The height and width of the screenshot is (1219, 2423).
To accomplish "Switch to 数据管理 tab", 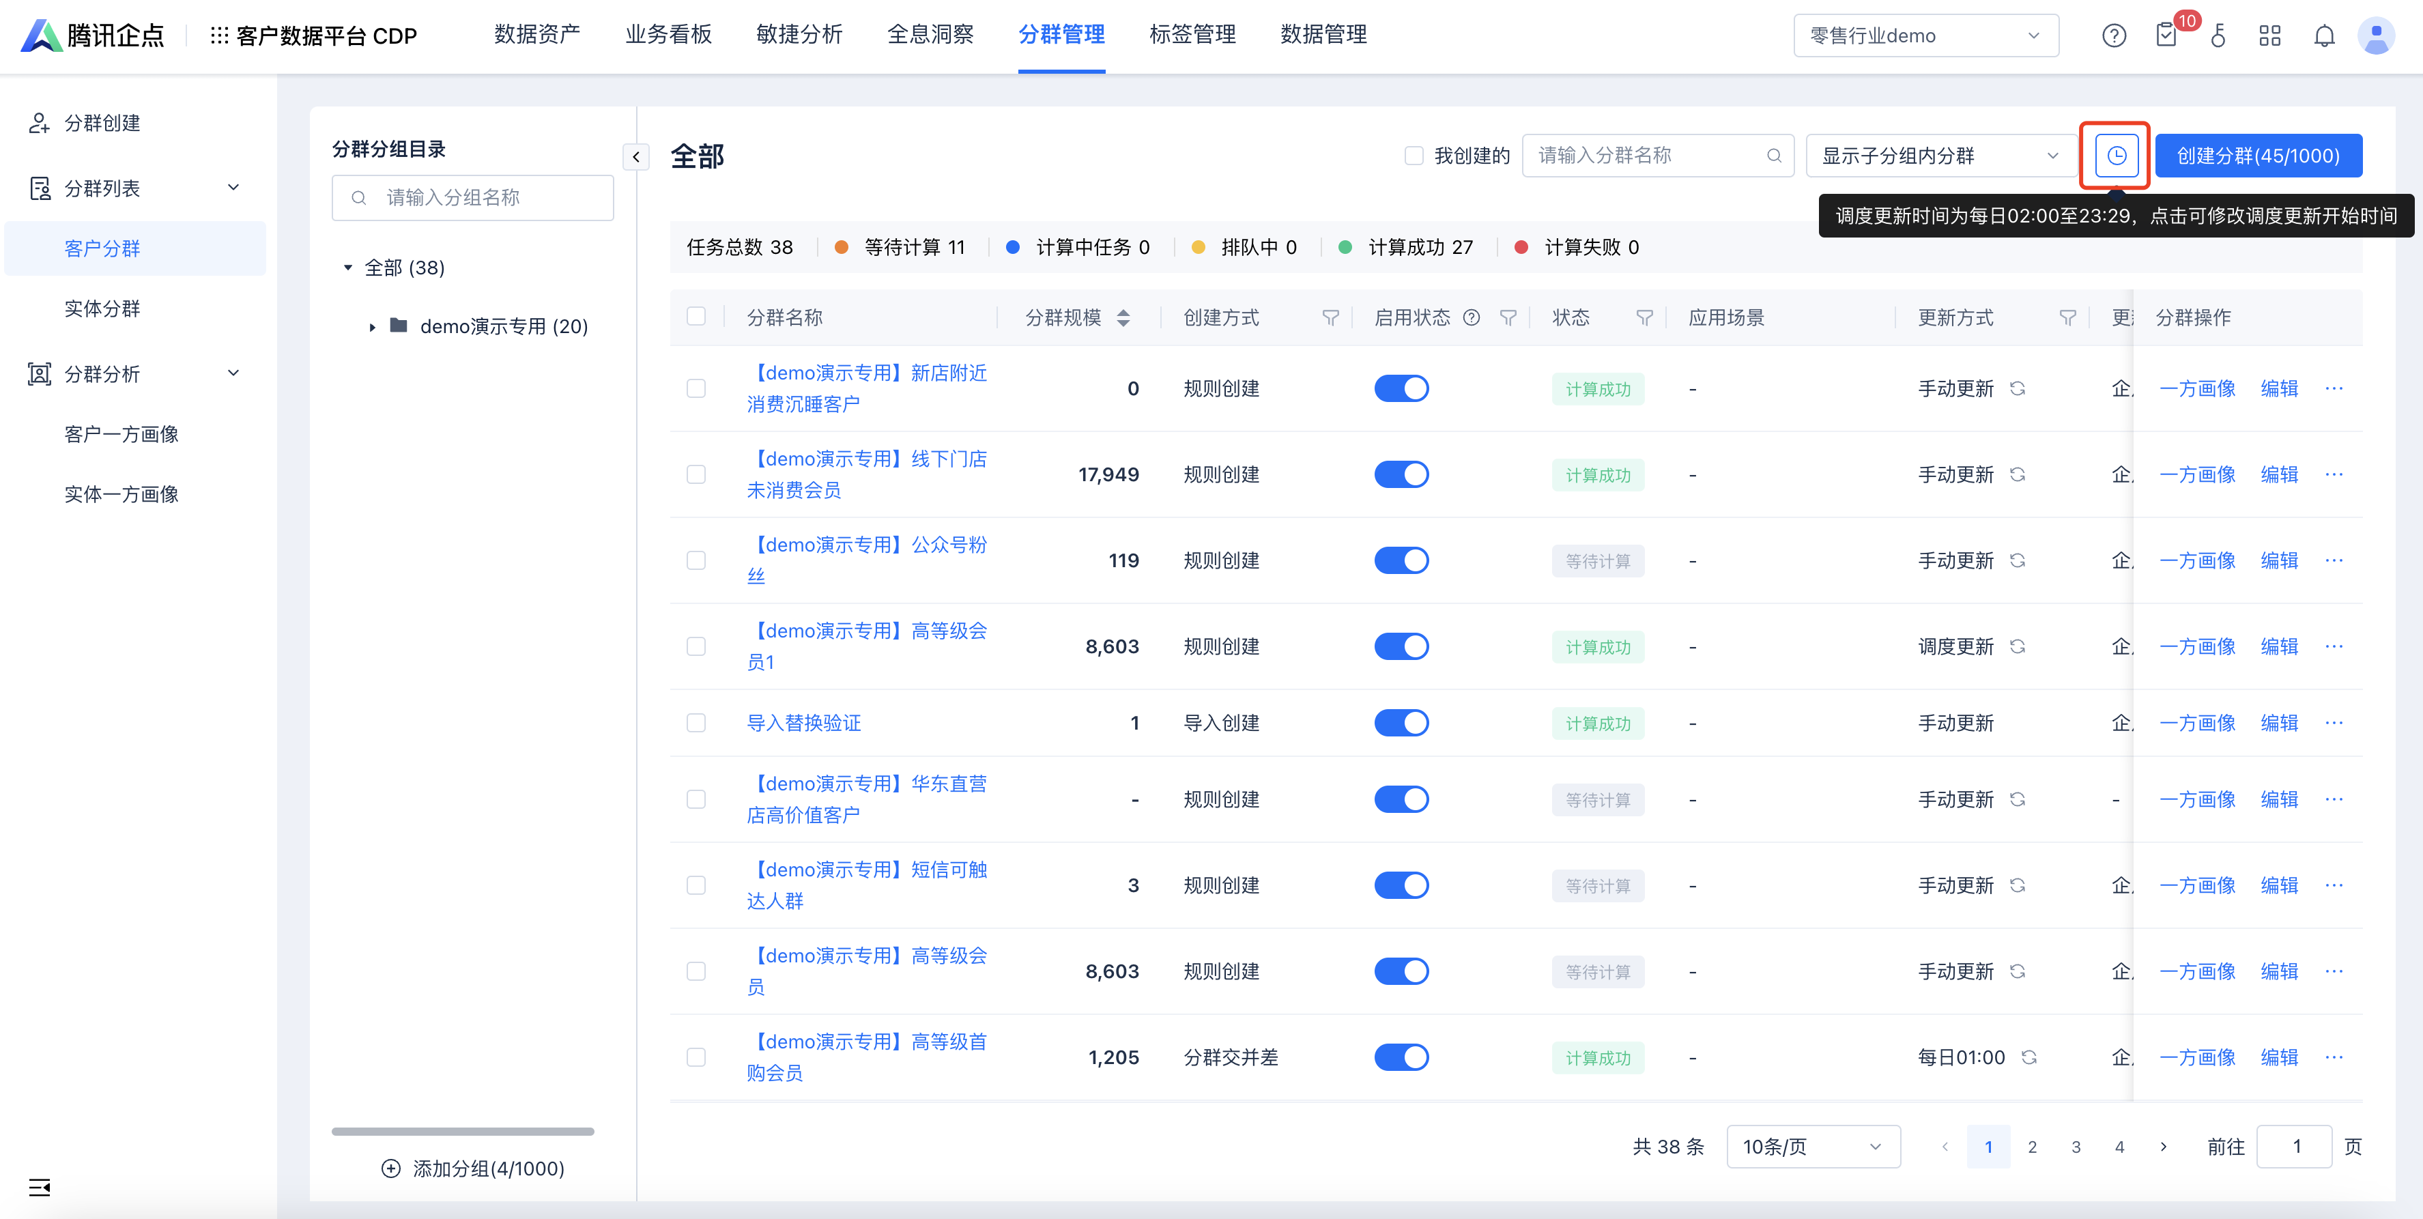I will click(1323, 35).
